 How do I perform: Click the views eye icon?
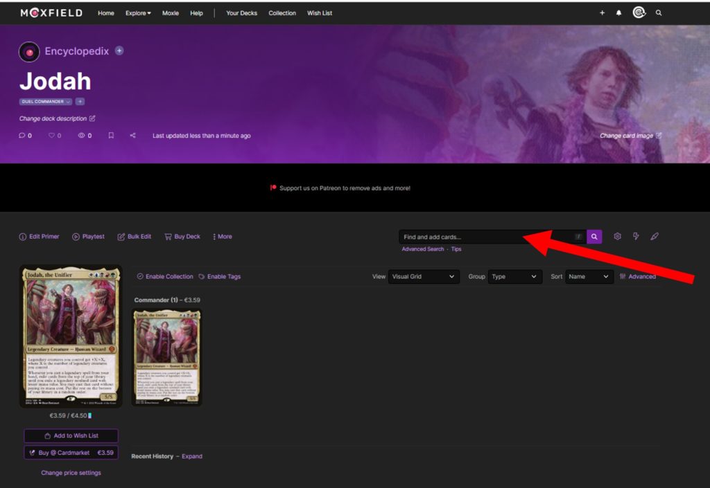(82, 136)
